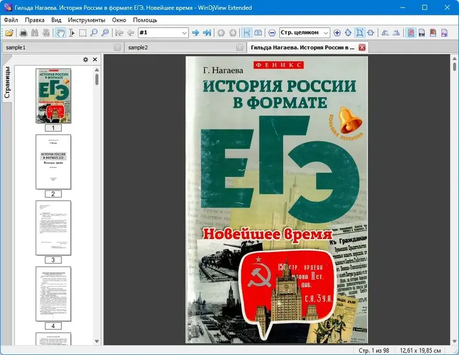The image size is (459, 355).
Task: Close the Гильда Нагаева tab with red X
Action: (362, 48)
